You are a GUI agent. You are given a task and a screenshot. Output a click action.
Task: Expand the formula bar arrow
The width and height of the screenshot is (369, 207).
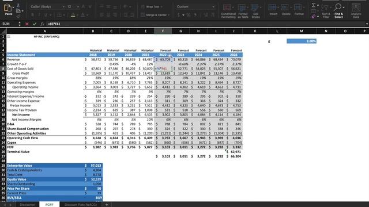tap(367, 24)
